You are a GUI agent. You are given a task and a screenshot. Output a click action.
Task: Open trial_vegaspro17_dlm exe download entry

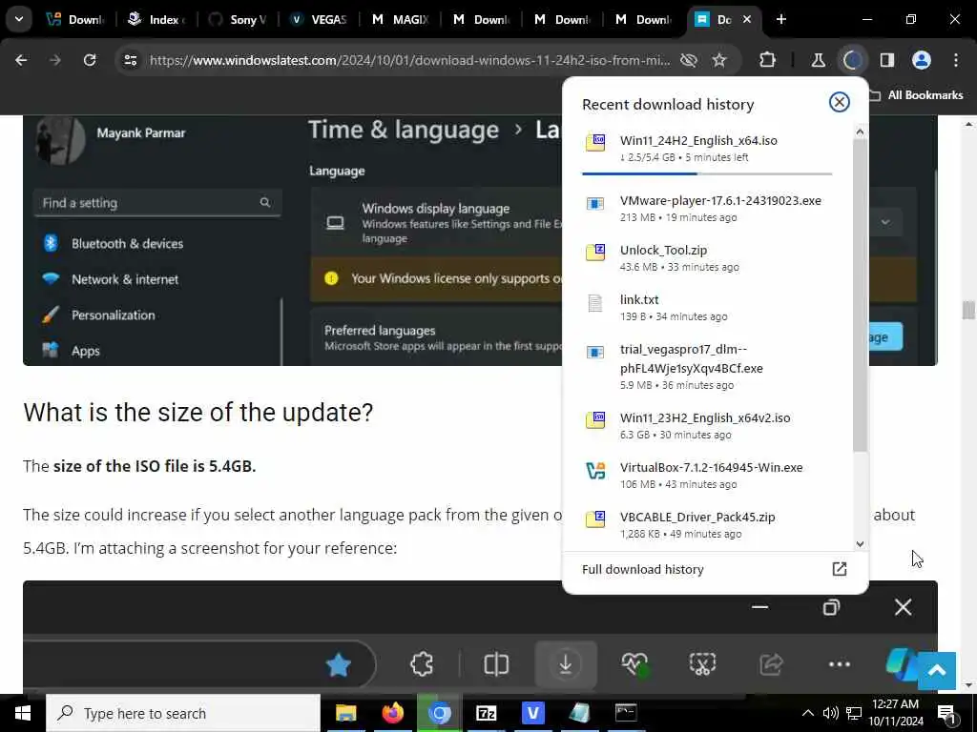pos(707,367)
